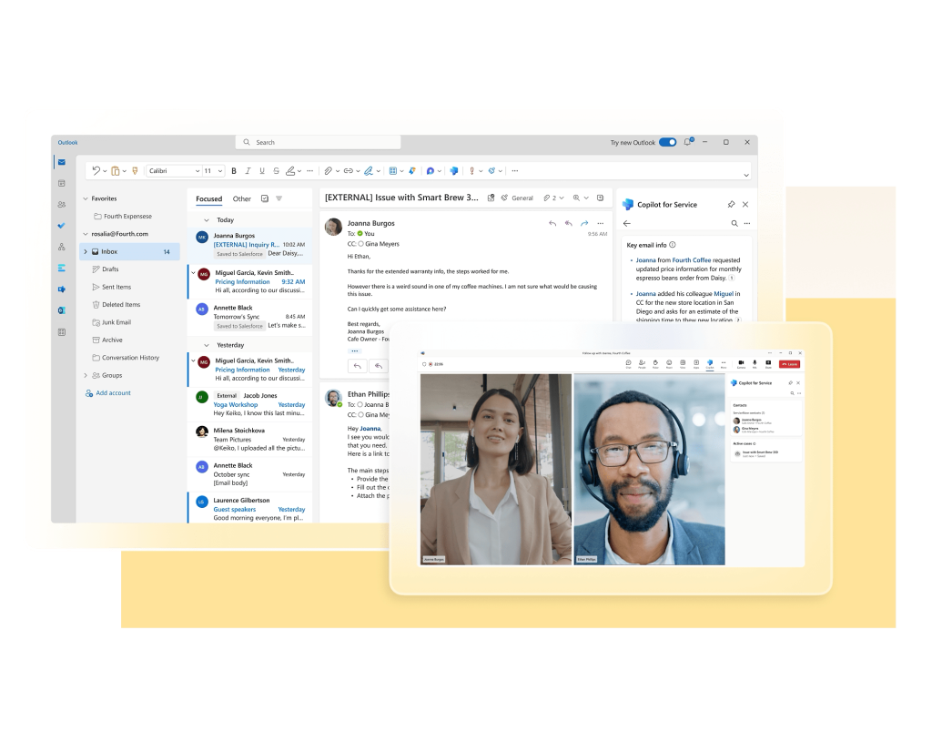Forward the Joanna Burgos email

(x=584, y=223)
